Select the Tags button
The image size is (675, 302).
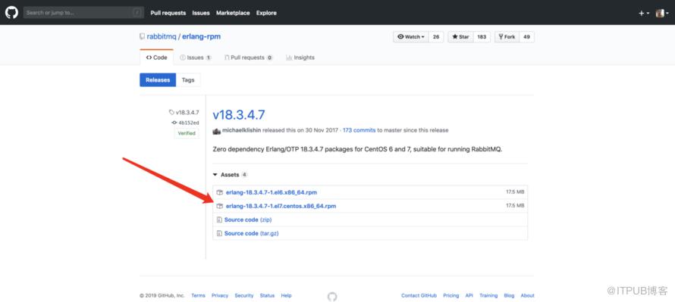[x=188, y=80]
